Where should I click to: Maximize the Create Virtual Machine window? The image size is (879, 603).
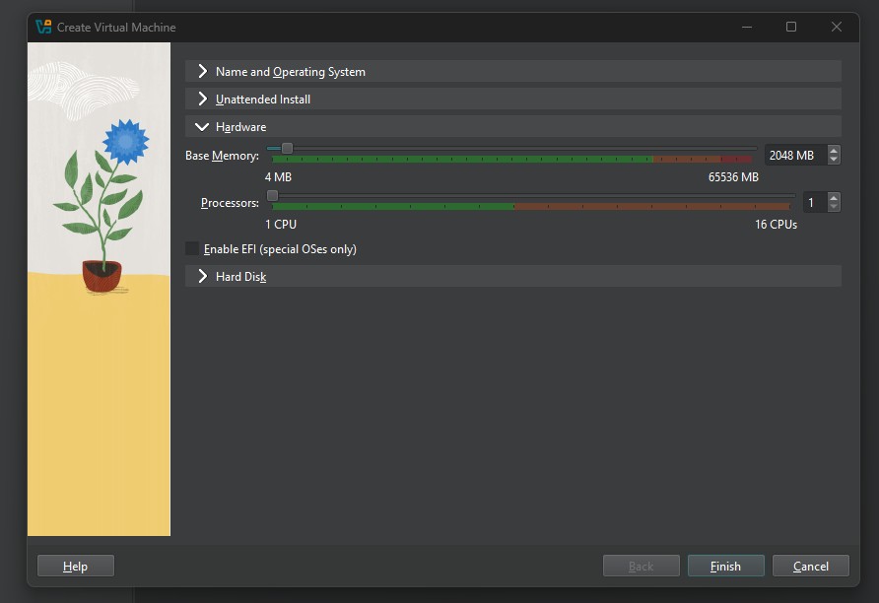point(790,27)
